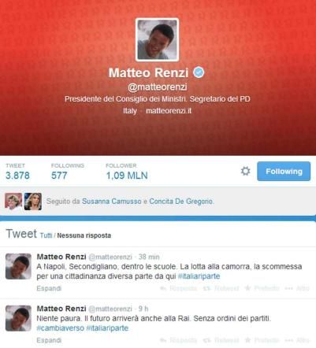316x348 pixels.
Task: Reply to the 'Niente paura' Rai tweet
Action: pyautogui.click(x=179, y=340)
